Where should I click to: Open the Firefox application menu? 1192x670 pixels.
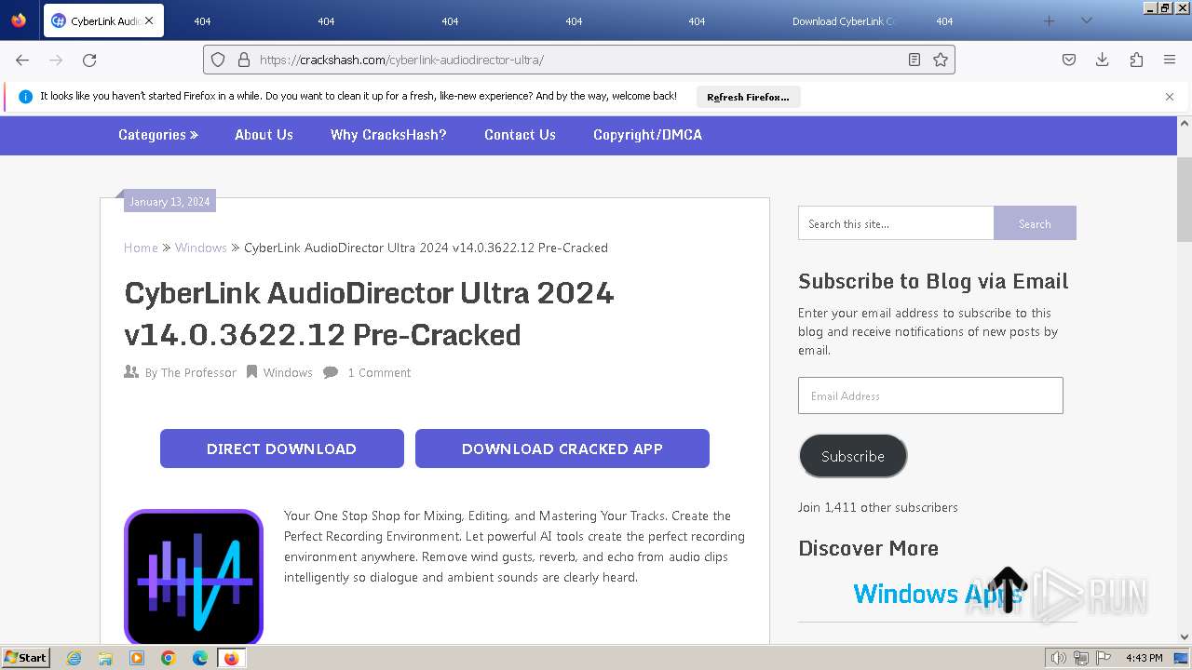click(x=1170, y=60)
